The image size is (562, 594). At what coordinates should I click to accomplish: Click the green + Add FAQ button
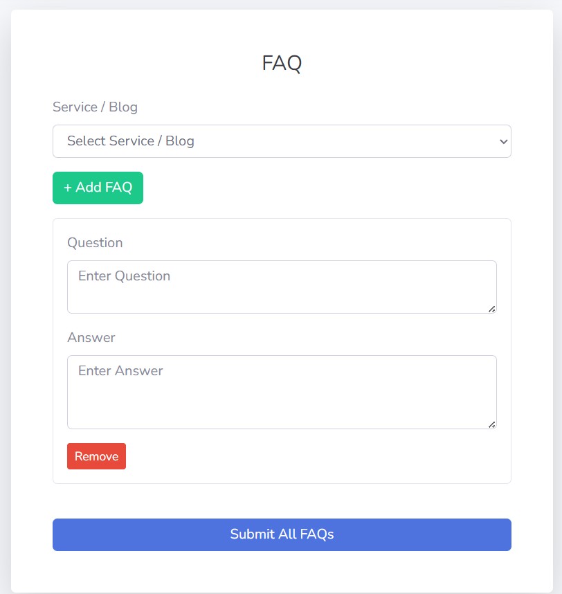(98, 188)
